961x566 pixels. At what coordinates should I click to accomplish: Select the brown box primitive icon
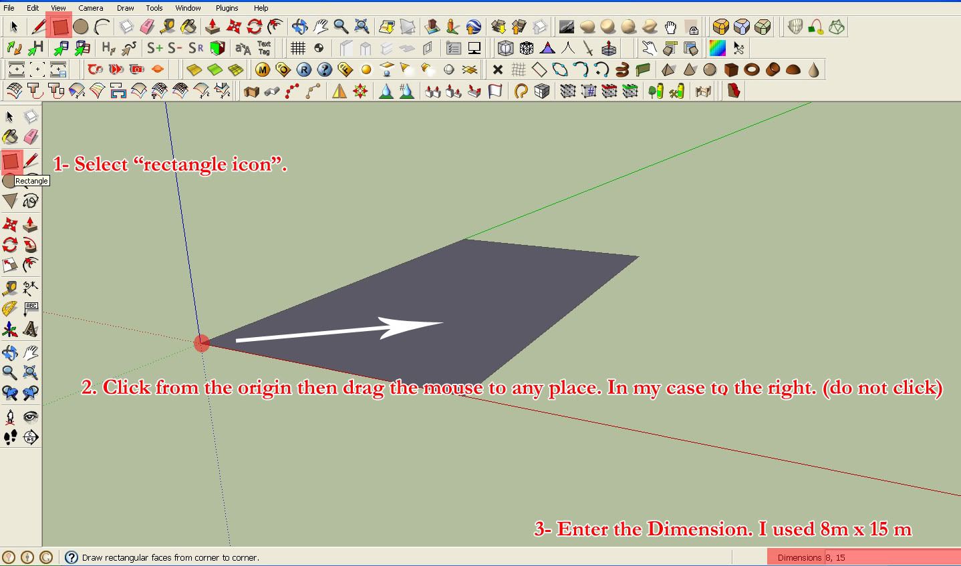pos(731,69)
